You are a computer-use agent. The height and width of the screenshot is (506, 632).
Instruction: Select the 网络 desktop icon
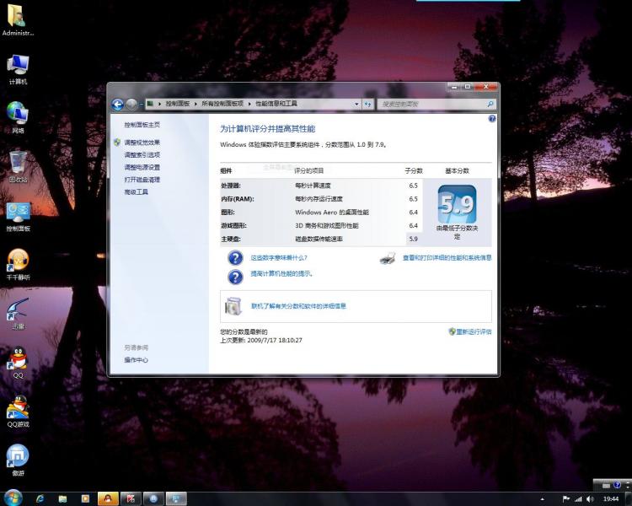[x=18, y=118]
